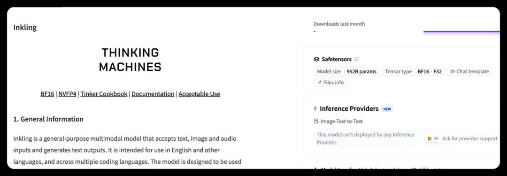The height and width of the screenshot is (176, 507).
Task: Click the Files info arrow icon
Action: (320, 83)
